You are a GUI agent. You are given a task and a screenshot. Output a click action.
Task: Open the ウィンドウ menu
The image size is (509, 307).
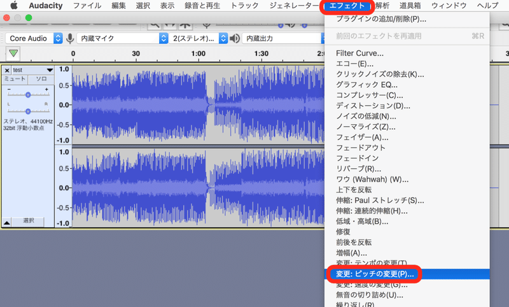(x=449, y=6)
